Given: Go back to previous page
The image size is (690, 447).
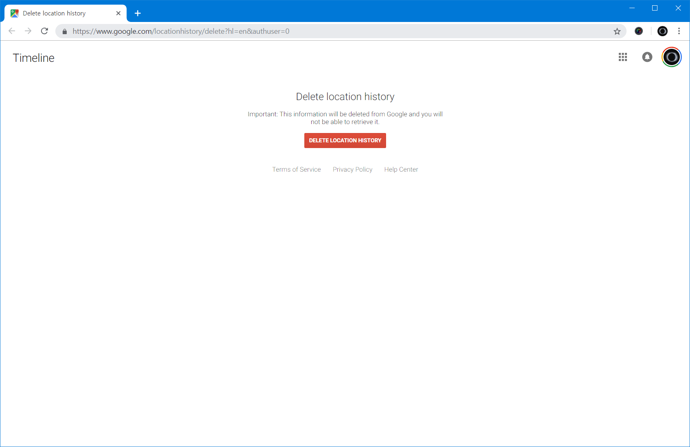Looking at the screenshot, I should pos(12,31).
